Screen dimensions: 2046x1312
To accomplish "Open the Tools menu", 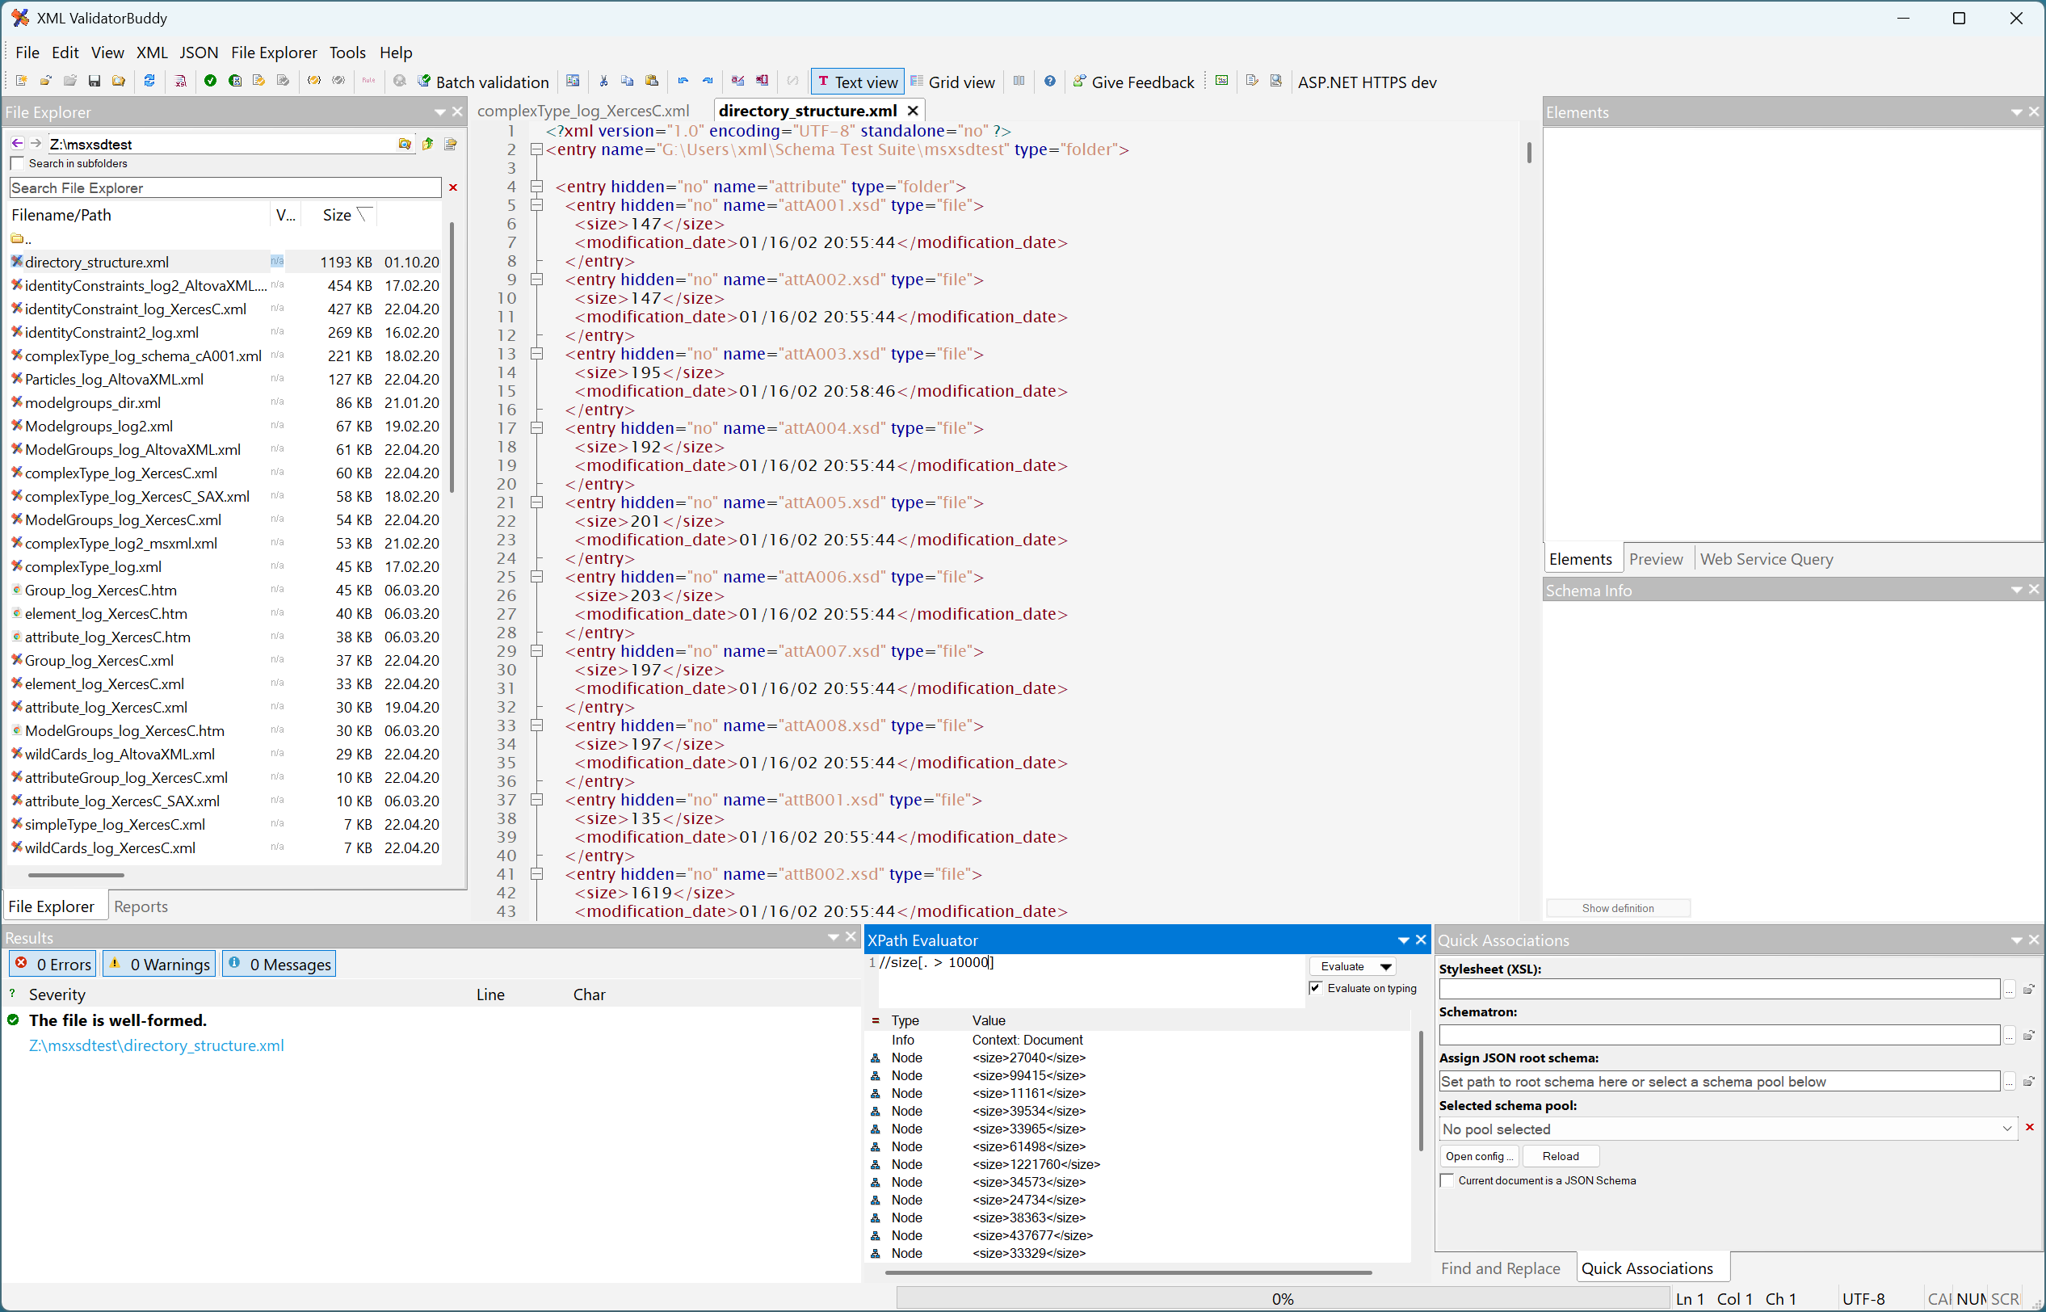I will (x=347, y=52).
